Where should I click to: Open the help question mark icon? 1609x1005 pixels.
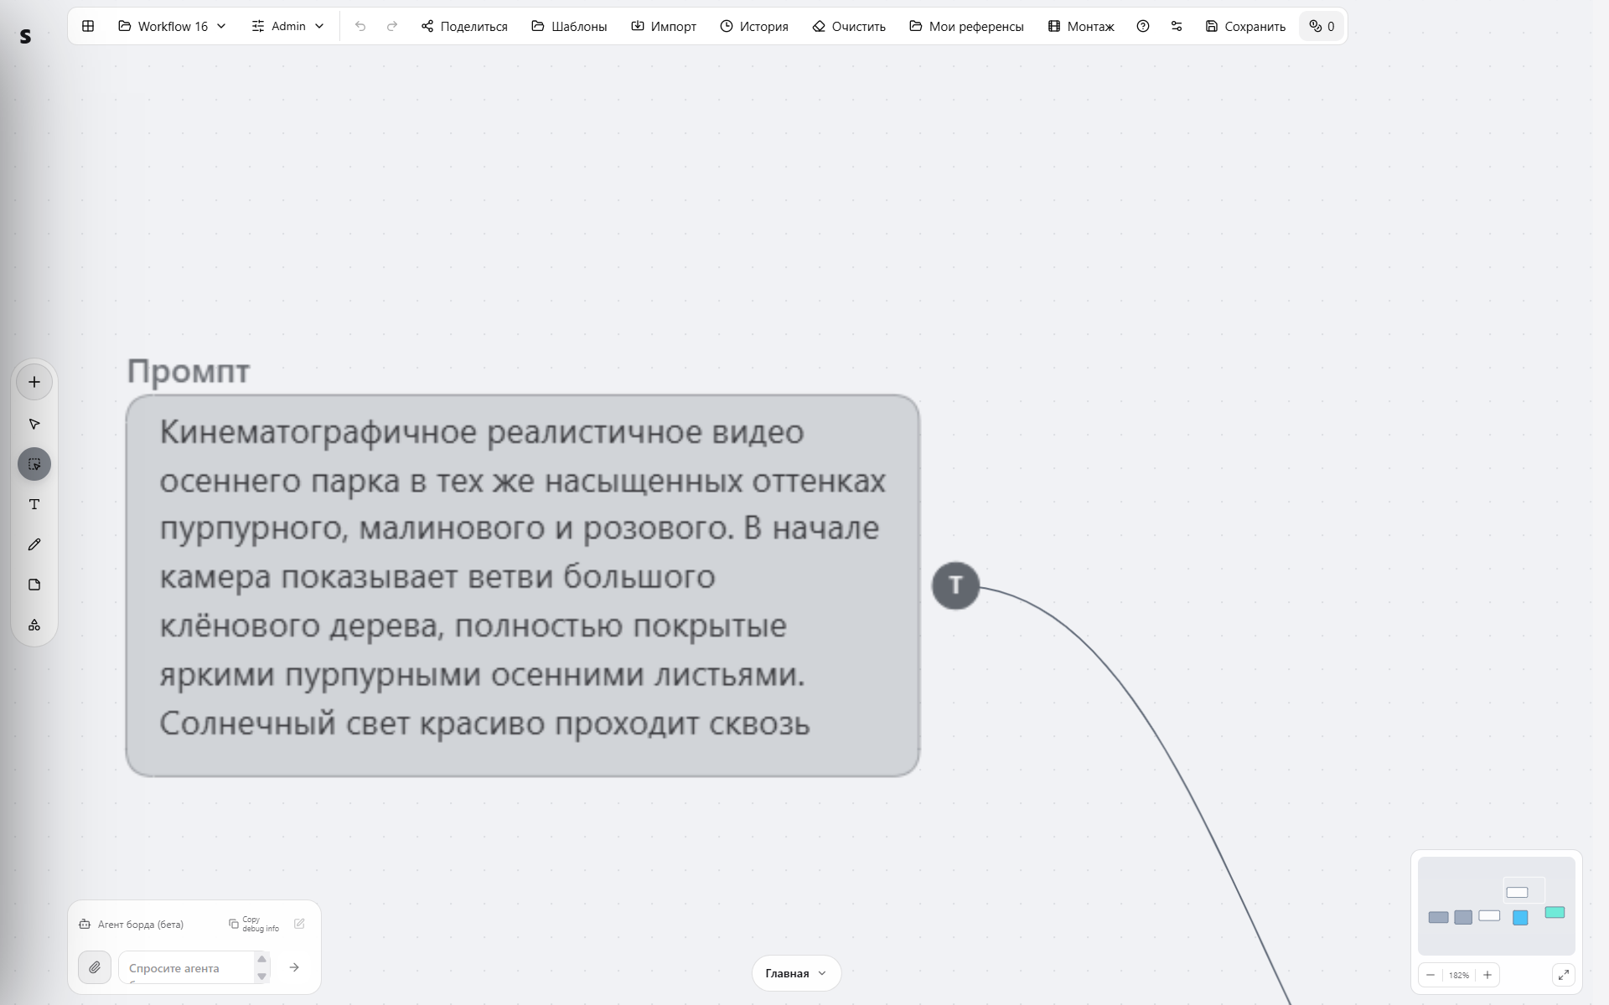pyautogui.click(x=1143, y=26)
